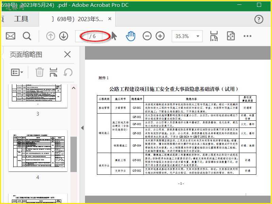The height and width of the screenshot is (204, 272).
Task: Close the 698号 document tab
Action: [110, 19]
